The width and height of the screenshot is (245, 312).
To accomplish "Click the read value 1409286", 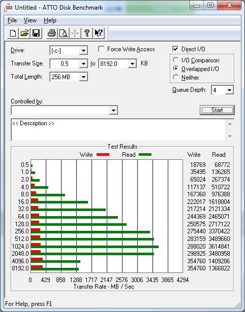I will point(219,261).
